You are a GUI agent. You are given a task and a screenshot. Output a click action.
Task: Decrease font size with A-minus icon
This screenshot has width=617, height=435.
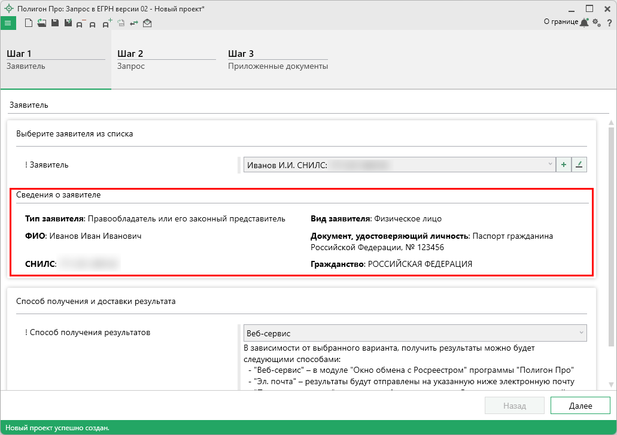click(81, 23)
